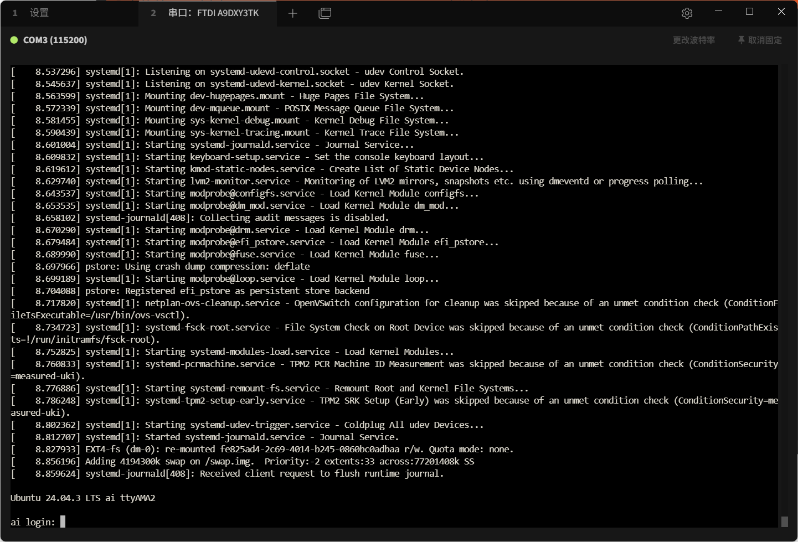The width and height of the screenshot is (798, 542).
Task: Select the 串口: FTDI A9DXY3TK tab
Action: point(213,13)
